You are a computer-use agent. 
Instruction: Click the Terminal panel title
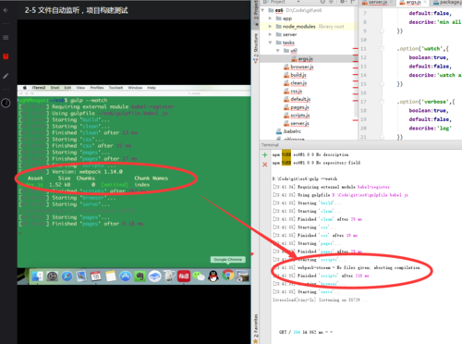(x=270, y=145)
